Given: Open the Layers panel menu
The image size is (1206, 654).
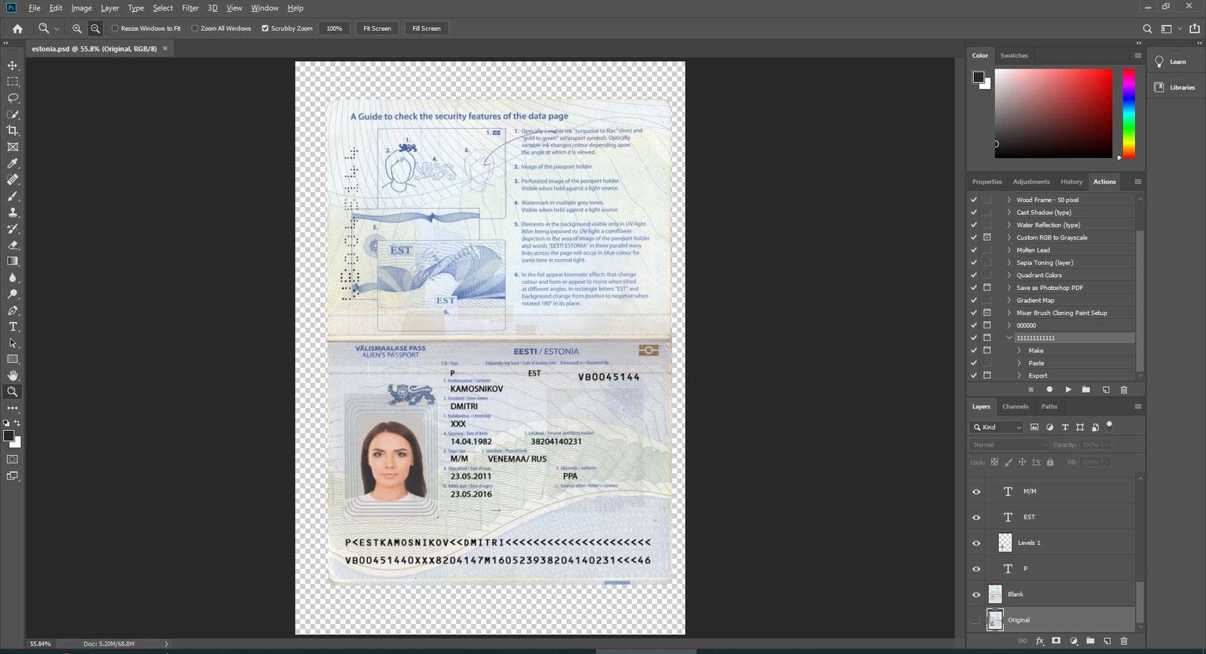Looking at the screenshot, I should coord(1138,407).
